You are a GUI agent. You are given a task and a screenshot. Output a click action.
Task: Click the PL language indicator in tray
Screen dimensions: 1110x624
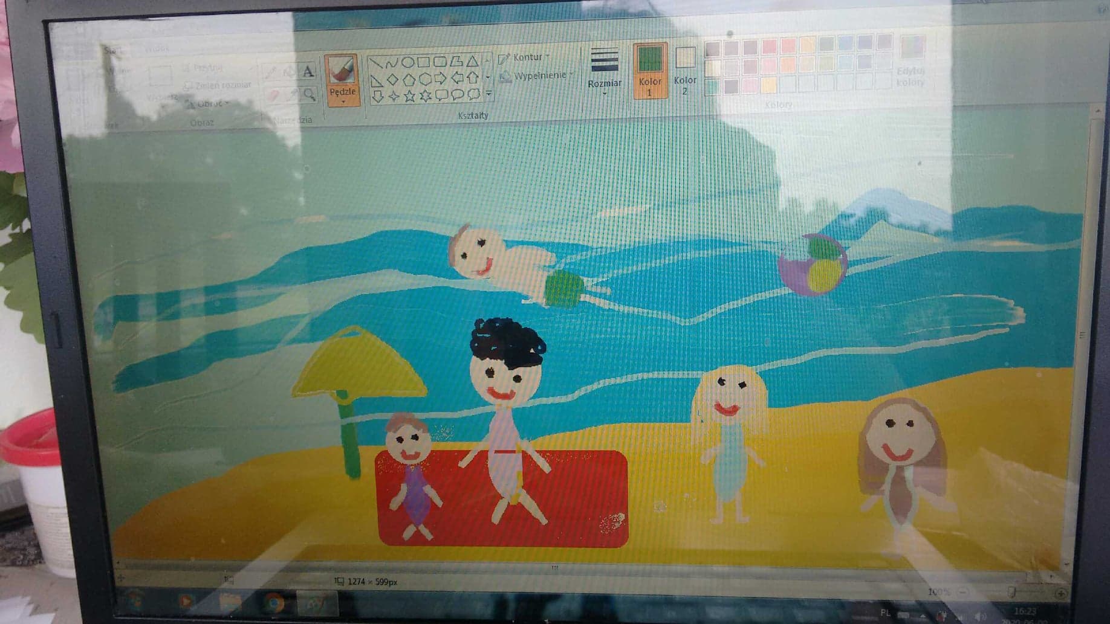[x=886, y=613]
